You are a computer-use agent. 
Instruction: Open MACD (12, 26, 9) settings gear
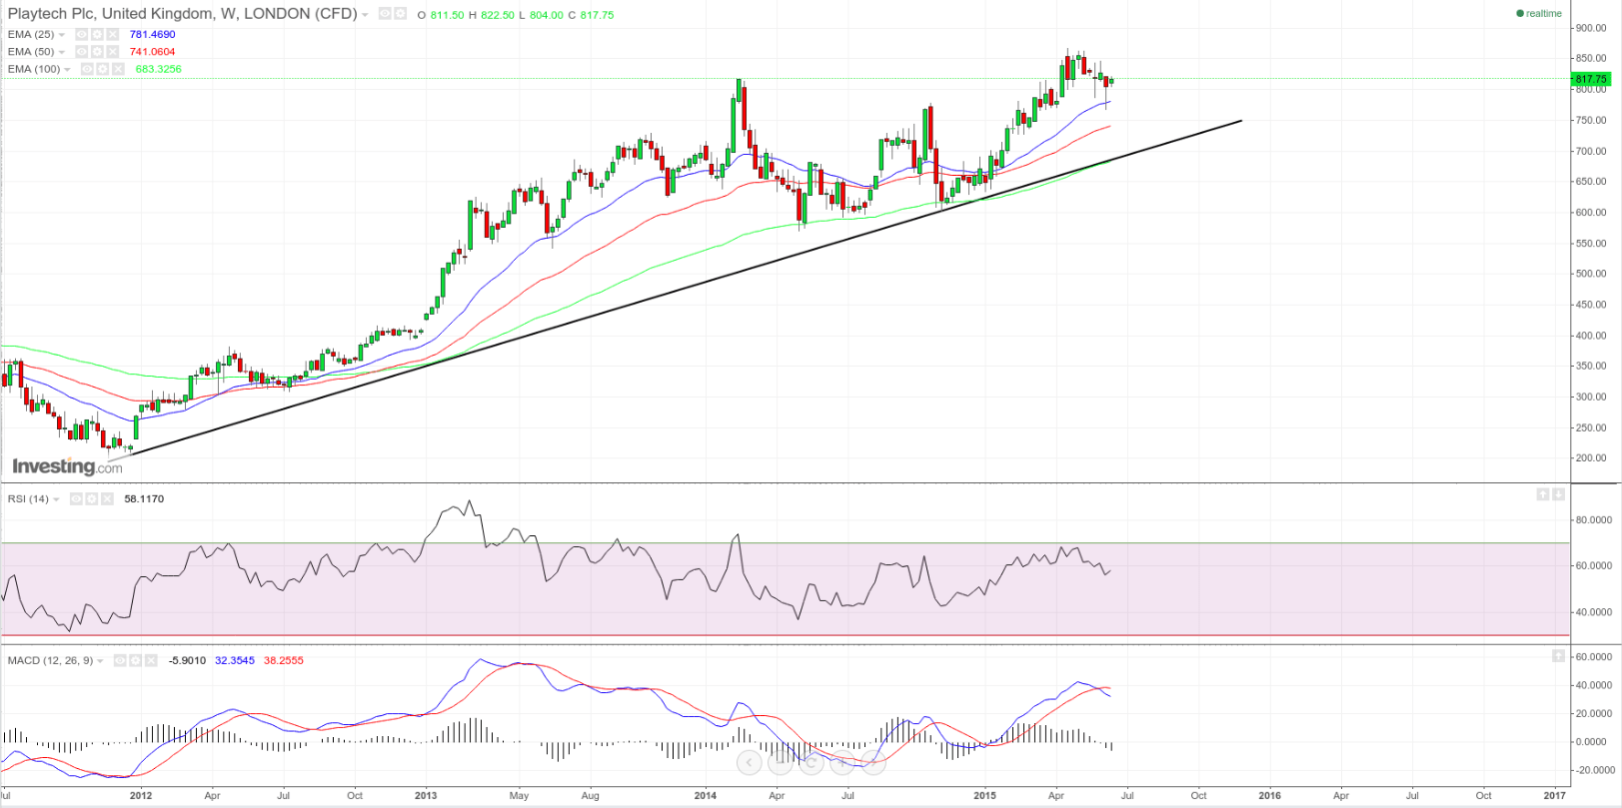pyautogui.click(x=136, y=660)
